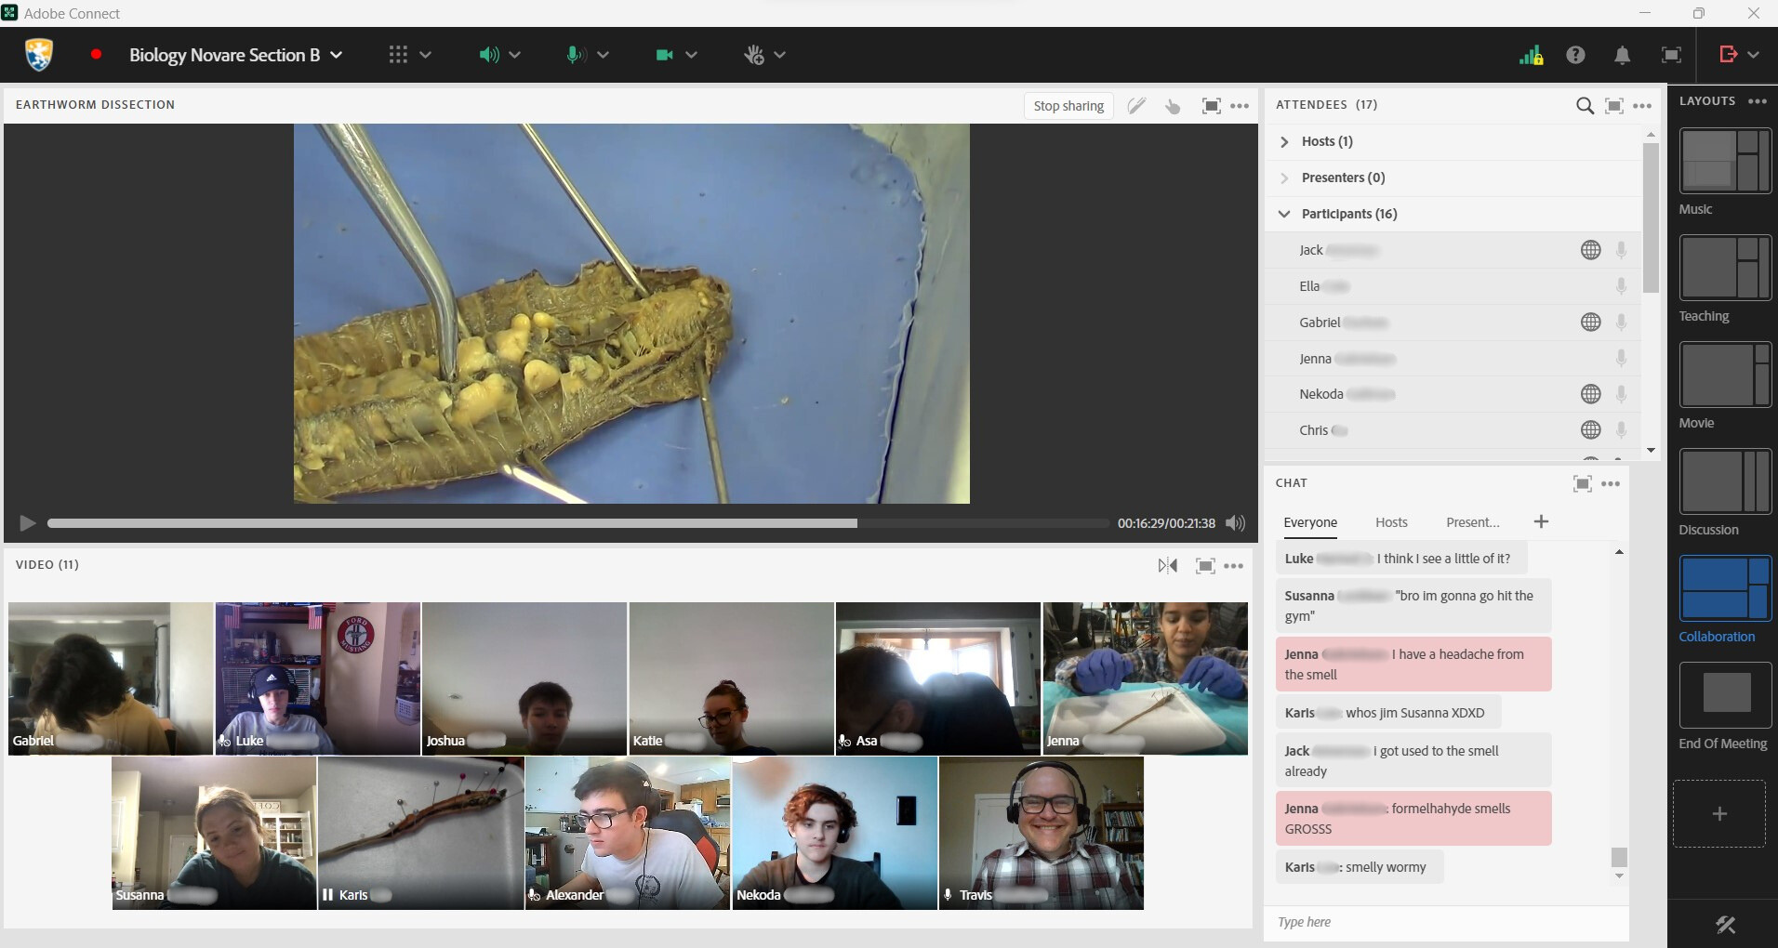Search attendees with magnifier icon
Image resolution: width=1778 pixels, height=948 pixels.
coord(1585,106)
